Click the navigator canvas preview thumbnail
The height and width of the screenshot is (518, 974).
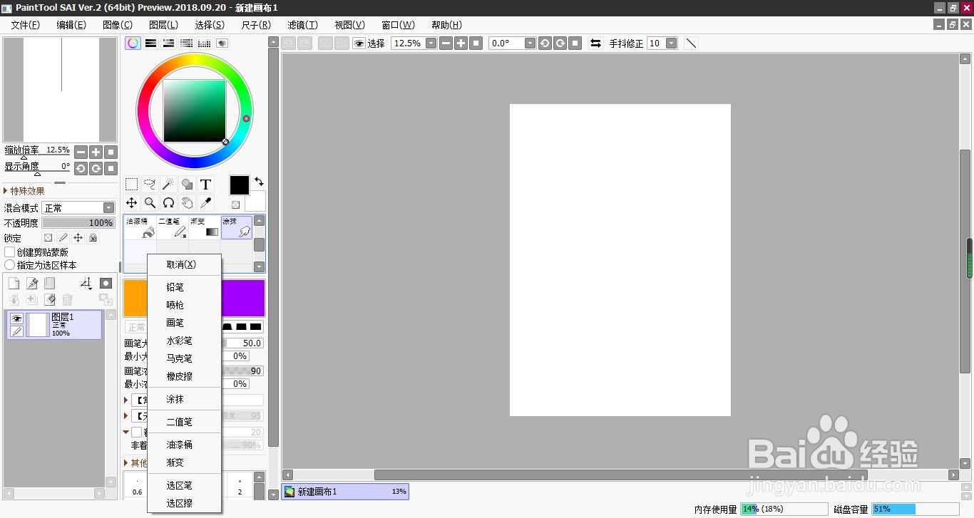pos(61,89)
